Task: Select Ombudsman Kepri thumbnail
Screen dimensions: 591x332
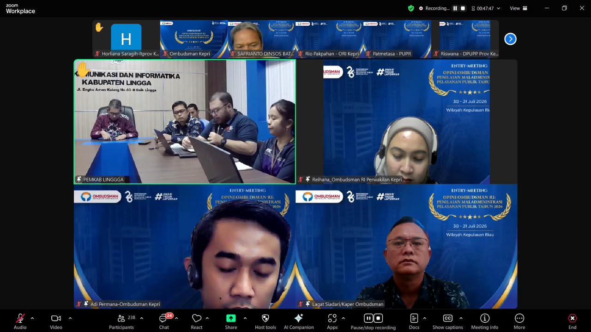Action: pyautogui.click(x=194, y=39)
